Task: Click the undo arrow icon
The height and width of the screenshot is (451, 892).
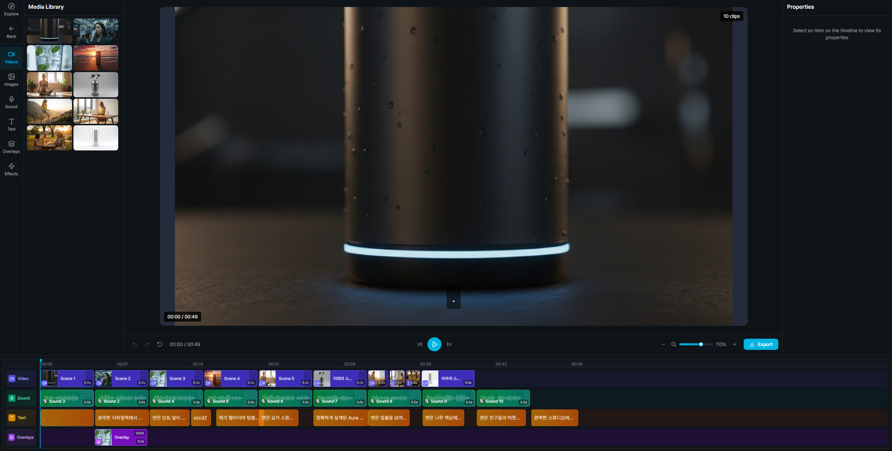Action: (x=135, y=344)
